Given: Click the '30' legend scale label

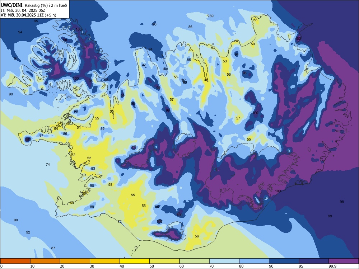Looking at the screenshot, I should click(x=92, y=266).
